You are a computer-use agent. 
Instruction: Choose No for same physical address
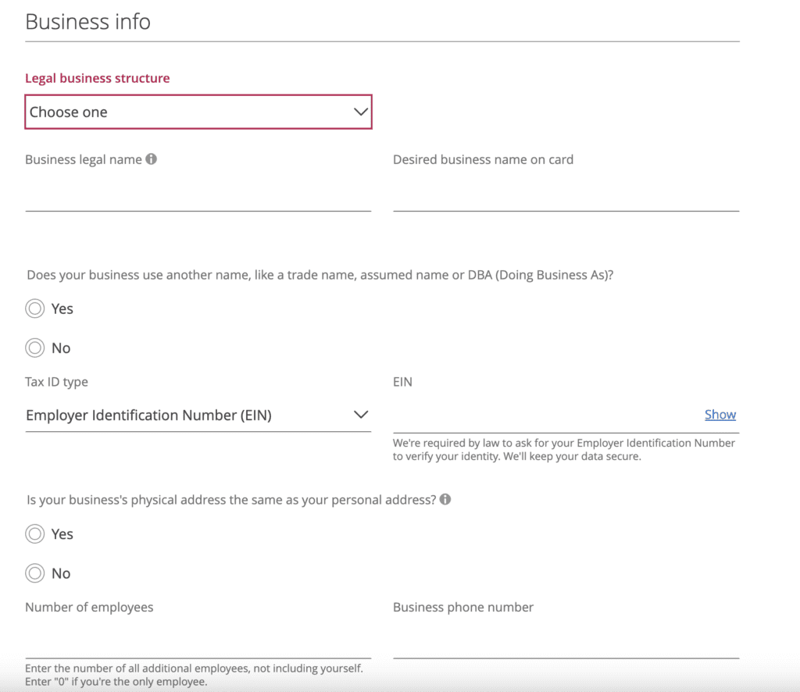tap(34, 574)
